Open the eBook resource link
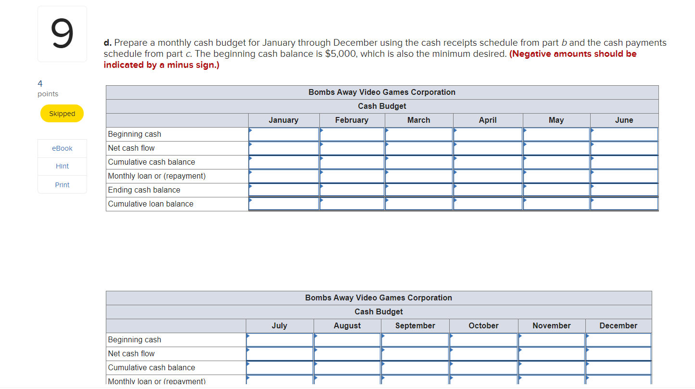The height and width of the screenshot is (389, 695). pyautogui.click(x=62, y=148)
